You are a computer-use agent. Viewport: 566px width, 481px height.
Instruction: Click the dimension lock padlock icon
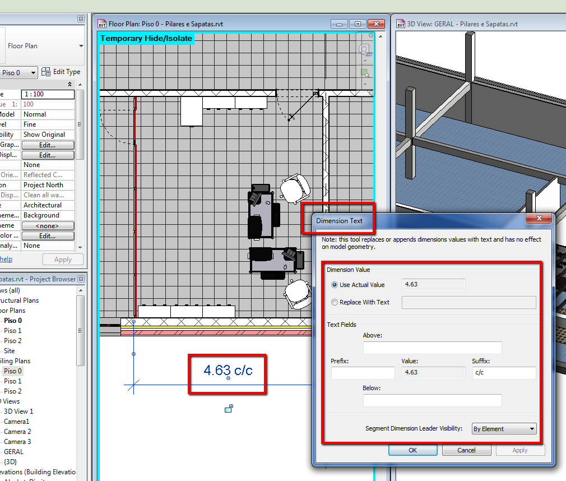(229, 409)
